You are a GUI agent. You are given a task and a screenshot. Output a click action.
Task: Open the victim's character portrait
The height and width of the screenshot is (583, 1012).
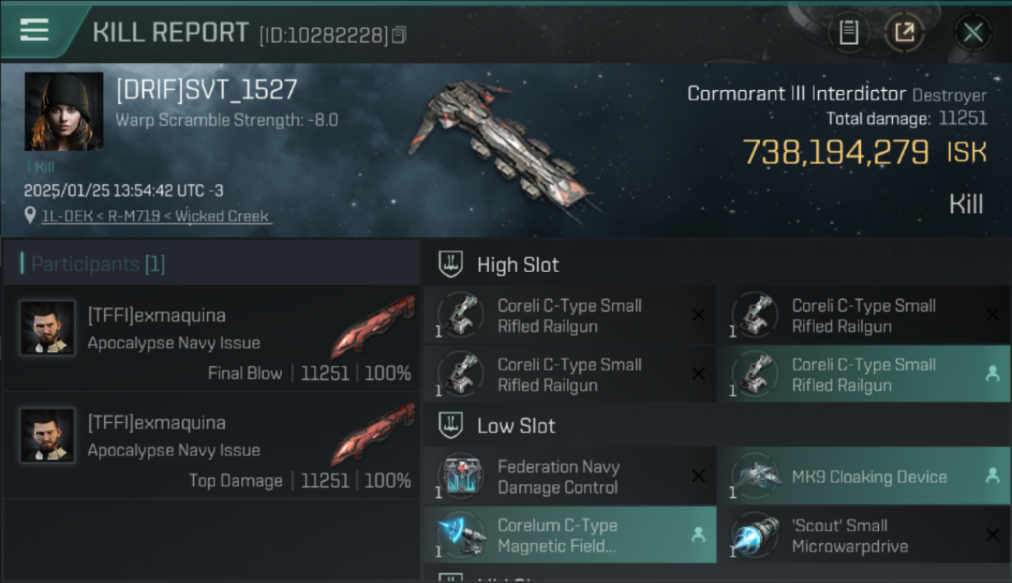(64, 111)
